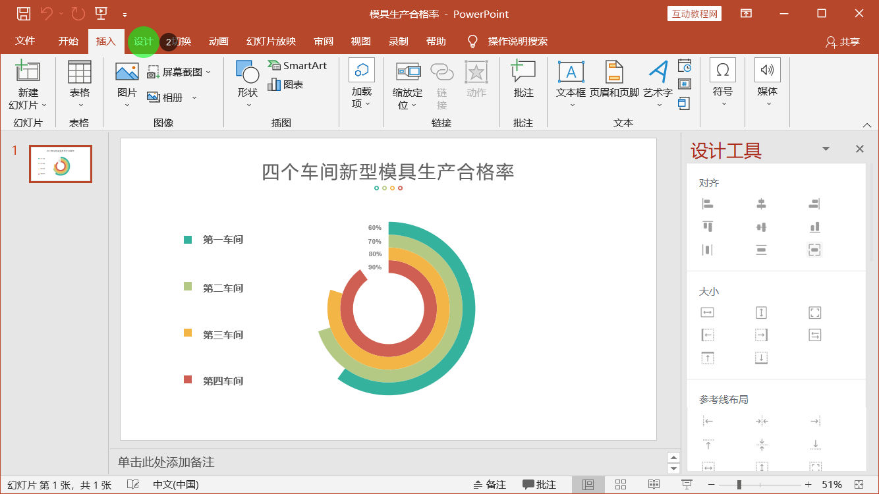Start Slide Show view from status bar
This screenshot has width=879, height=494.
687,485
